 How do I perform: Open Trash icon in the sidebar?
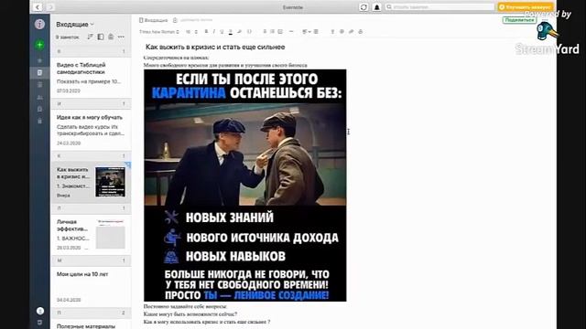coord(39,121)
